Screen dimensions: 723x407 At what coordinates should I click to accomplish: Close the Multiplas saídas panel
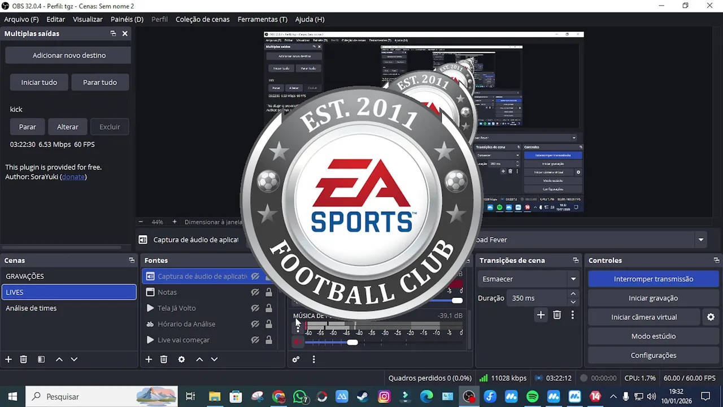coord(125,34)
